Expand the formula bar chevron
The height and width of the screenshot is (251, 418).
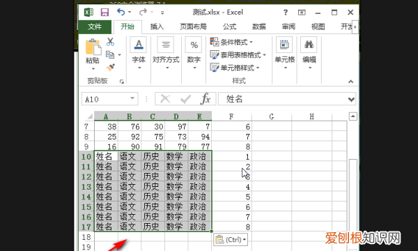pos(351,100)
